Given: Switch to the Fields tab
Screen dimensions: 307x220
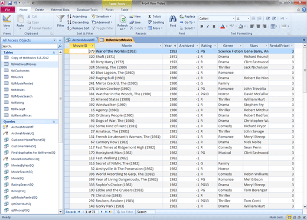Looking at the screenshot, I should click(109, 9).
